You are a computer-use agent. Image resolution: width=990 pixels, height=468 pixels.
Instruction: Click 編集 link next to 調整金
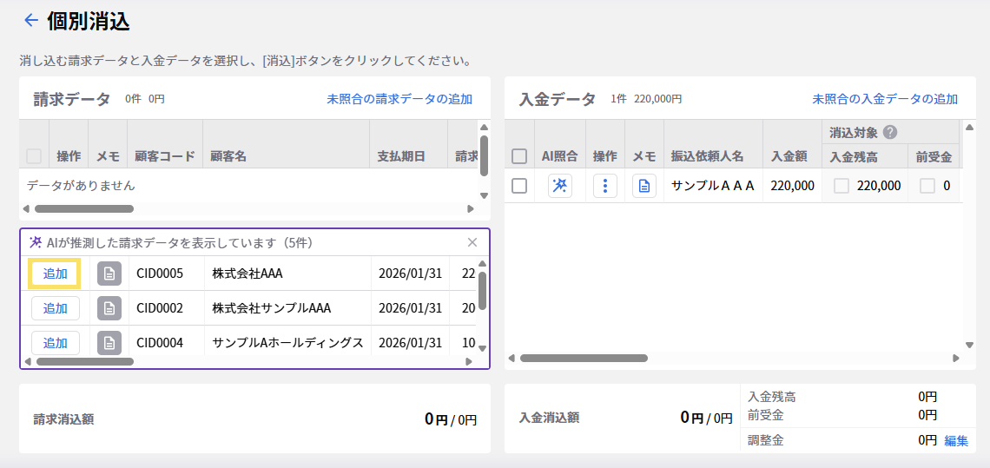coord(956,440)
